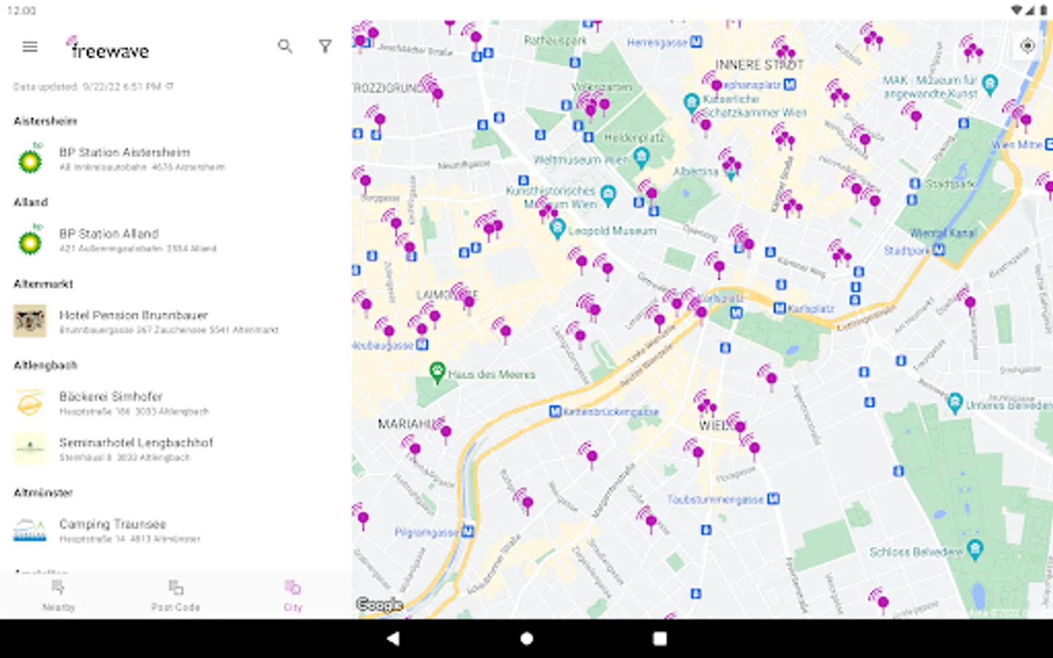
Task: Open Seminarhotel Lengbachhof listing
Action: tap(175, 449)
